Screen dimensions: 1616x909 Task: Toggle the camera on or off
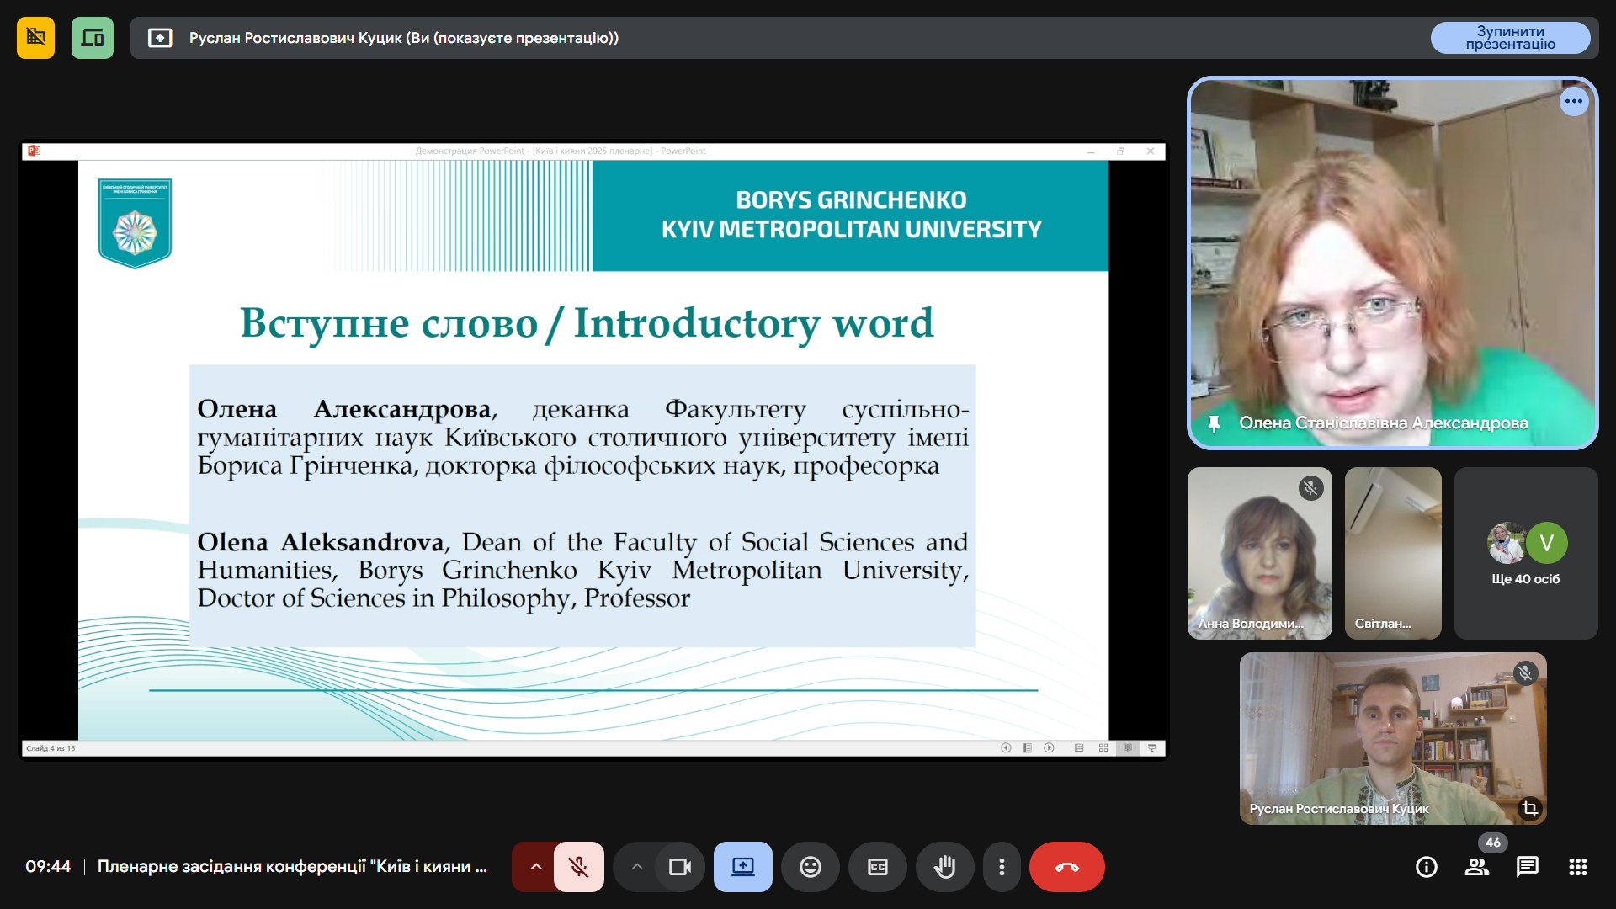coord(679,867)
